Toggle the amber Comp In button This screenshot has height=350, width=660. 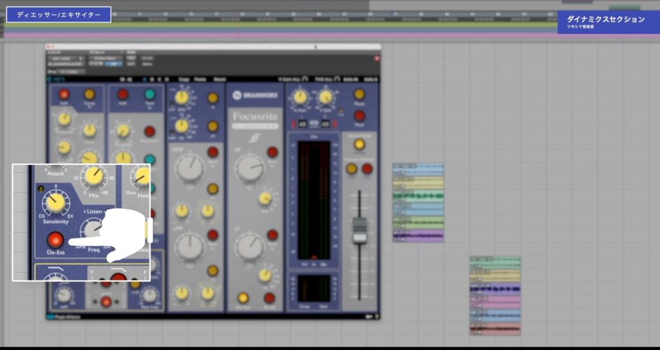tap(90, 94)
